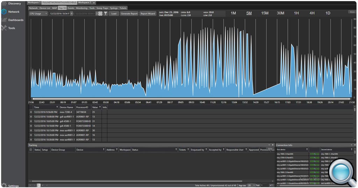The image size is (358, 188).
Task: Open the Page size dropdown
Action: click(251, 185)
